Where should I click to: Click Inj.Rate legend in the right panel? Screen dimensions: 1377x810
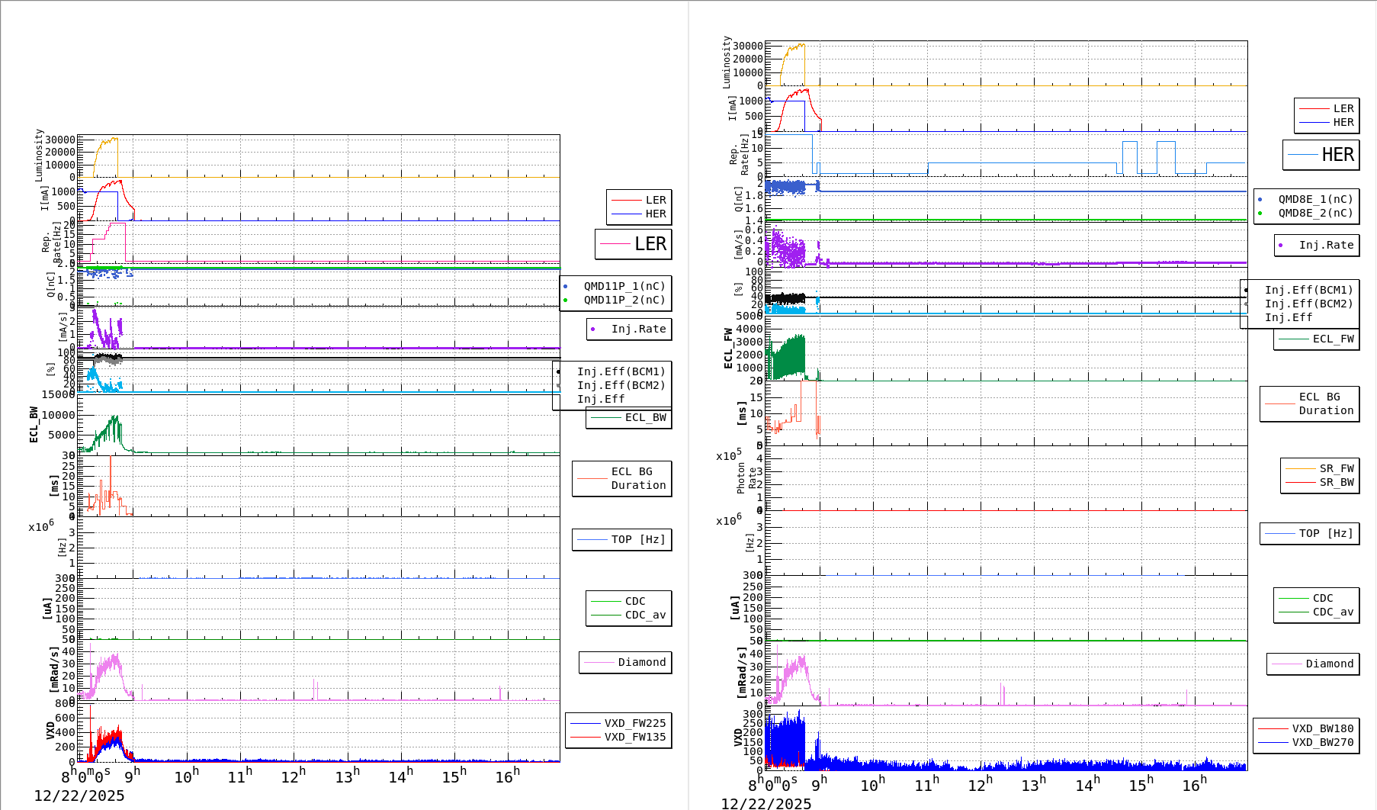[1325, 245]
